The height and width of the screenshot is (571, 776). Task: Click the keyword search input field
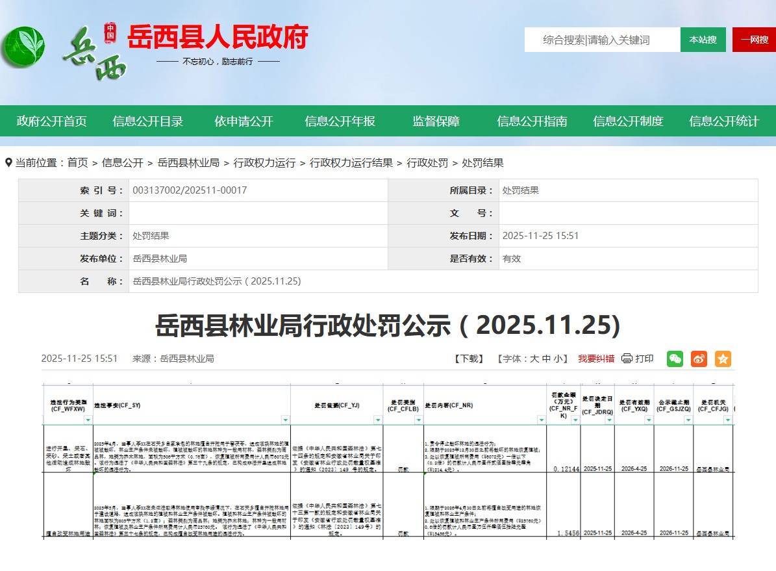[x=597, y=40]
